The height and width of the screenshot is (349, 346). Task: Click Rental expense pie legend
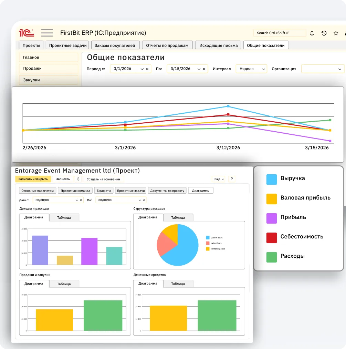(216, 249)
